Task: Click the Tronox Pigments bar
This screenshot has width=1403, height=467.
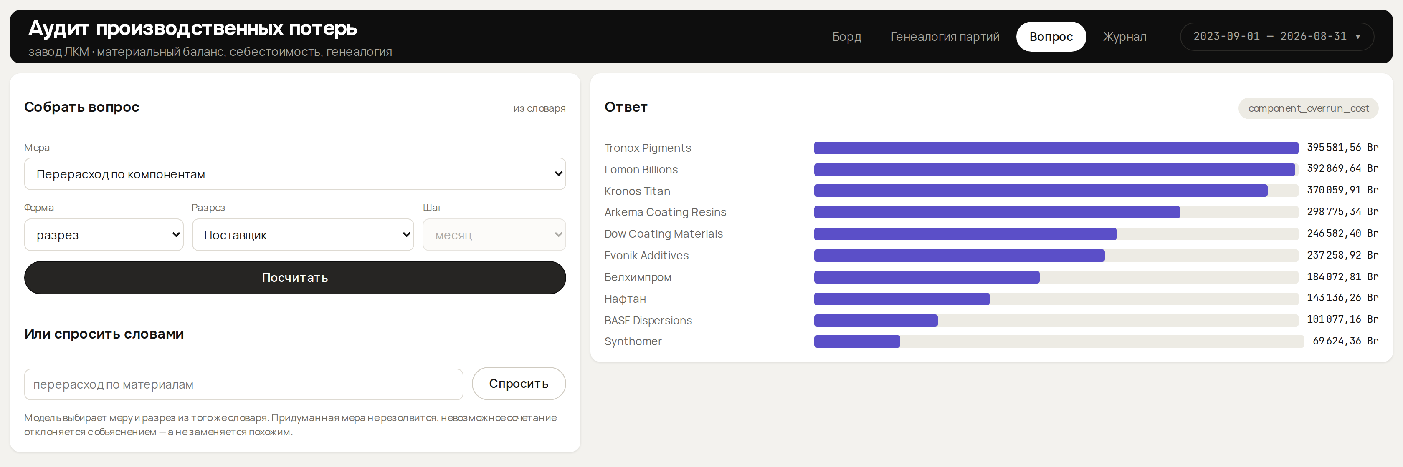Action: click(1056, 148)
